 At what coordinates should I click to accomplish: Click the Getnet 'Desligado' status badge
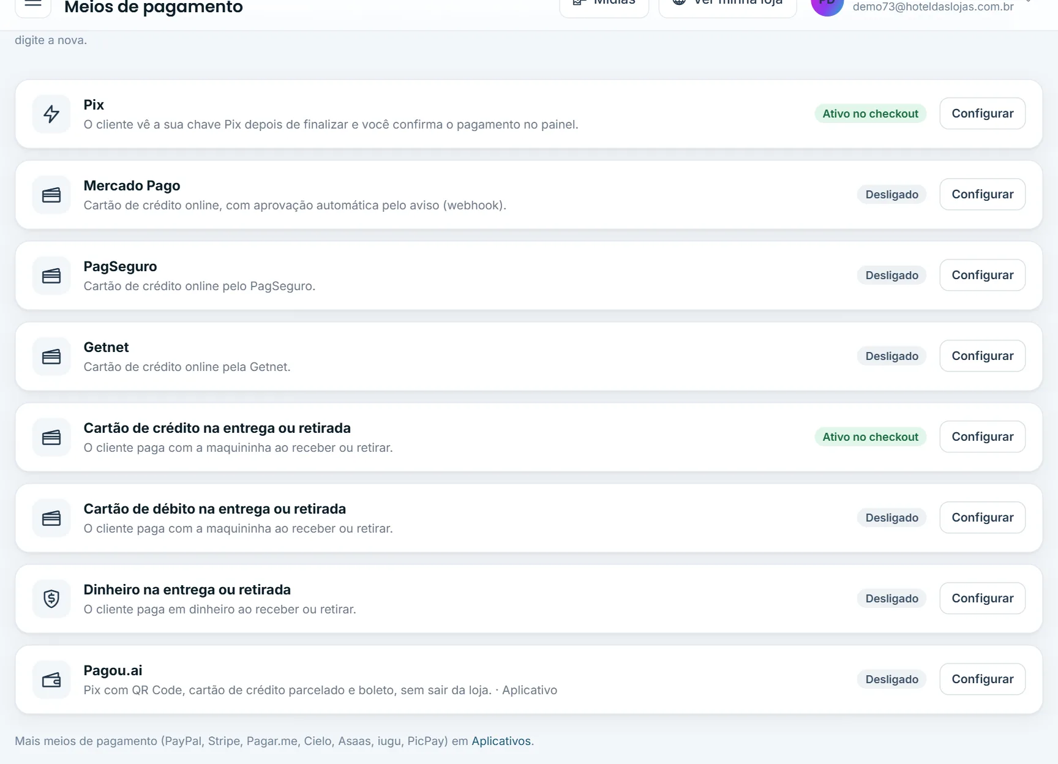[891, 356]
